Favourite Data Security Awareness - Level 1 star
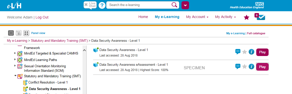The image size is (292, 94). click(x=244, y=52)
